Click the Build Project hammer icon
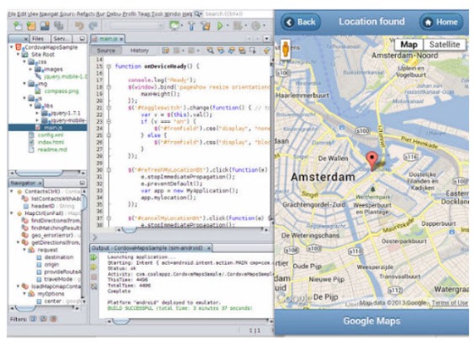474x342 pixels. click(191, 26)
